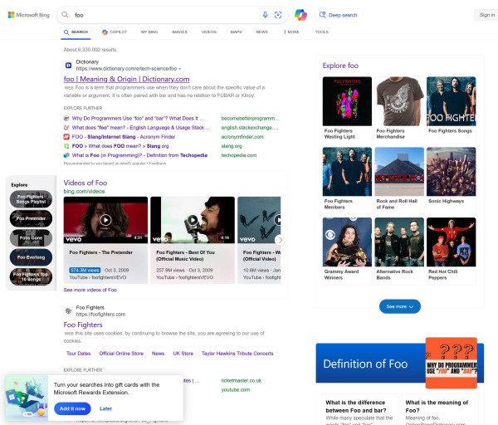
Task: Open Definition of Foo banner
Action: [x=399, y=363]
